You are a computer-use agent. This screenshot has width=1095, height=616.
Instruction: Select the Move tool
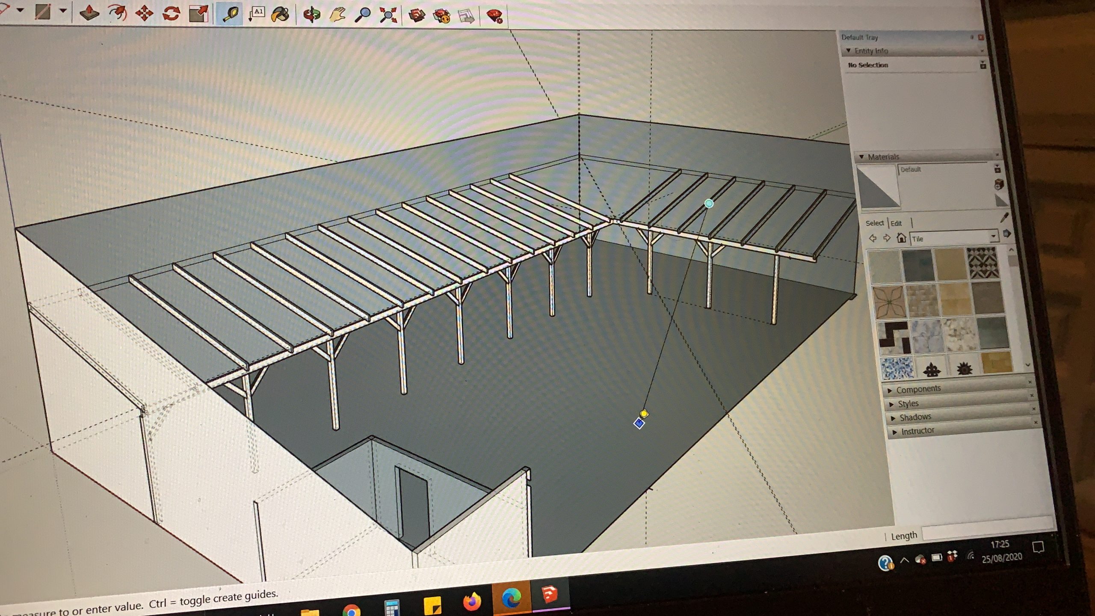click(x=144, y=13)
